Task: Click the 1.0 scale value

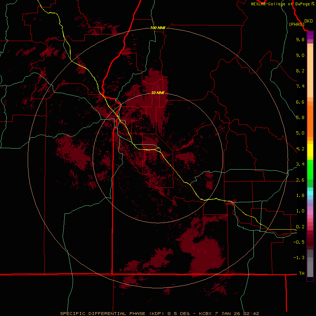Action: click(300, 211)
